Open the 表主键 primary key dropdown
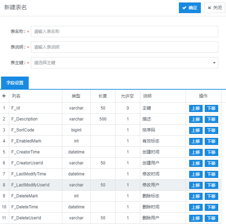The width and height of the screenshot is (226, 224). tap(124, 63)
